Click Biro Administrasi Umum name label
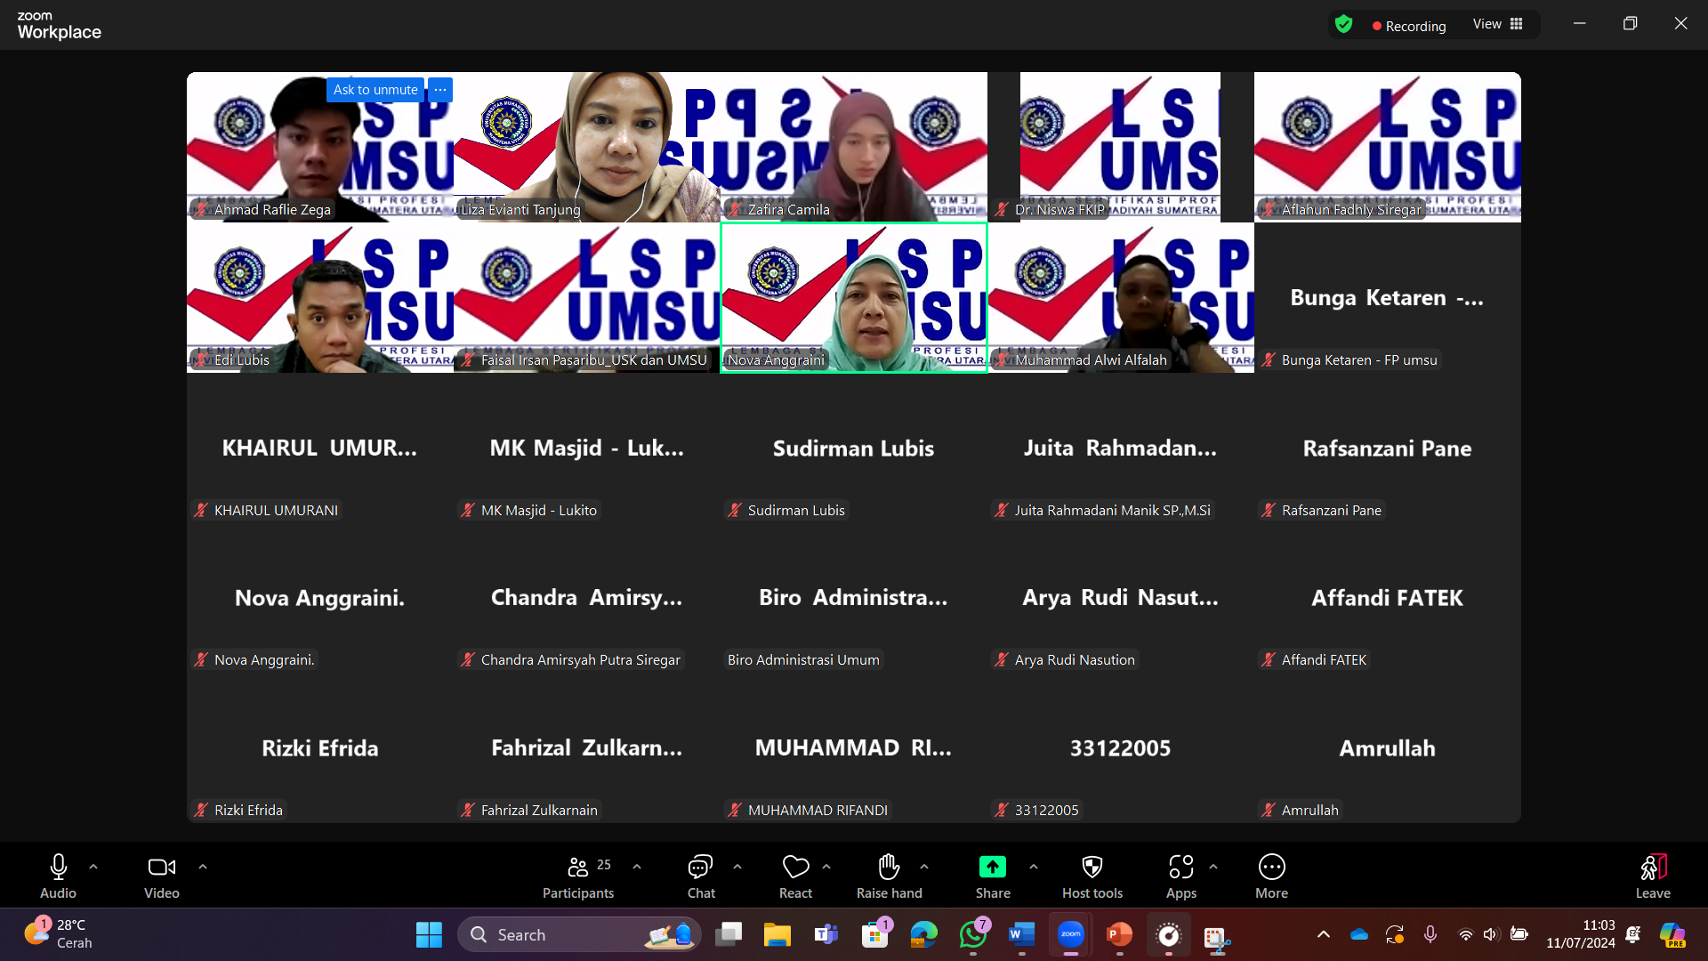Image resolution: width=1708 pixels, height=961 pixels. [x=803, y=660]
